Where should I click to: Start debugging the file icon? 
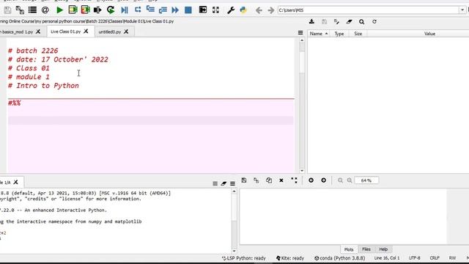click(x=125, y=10)
